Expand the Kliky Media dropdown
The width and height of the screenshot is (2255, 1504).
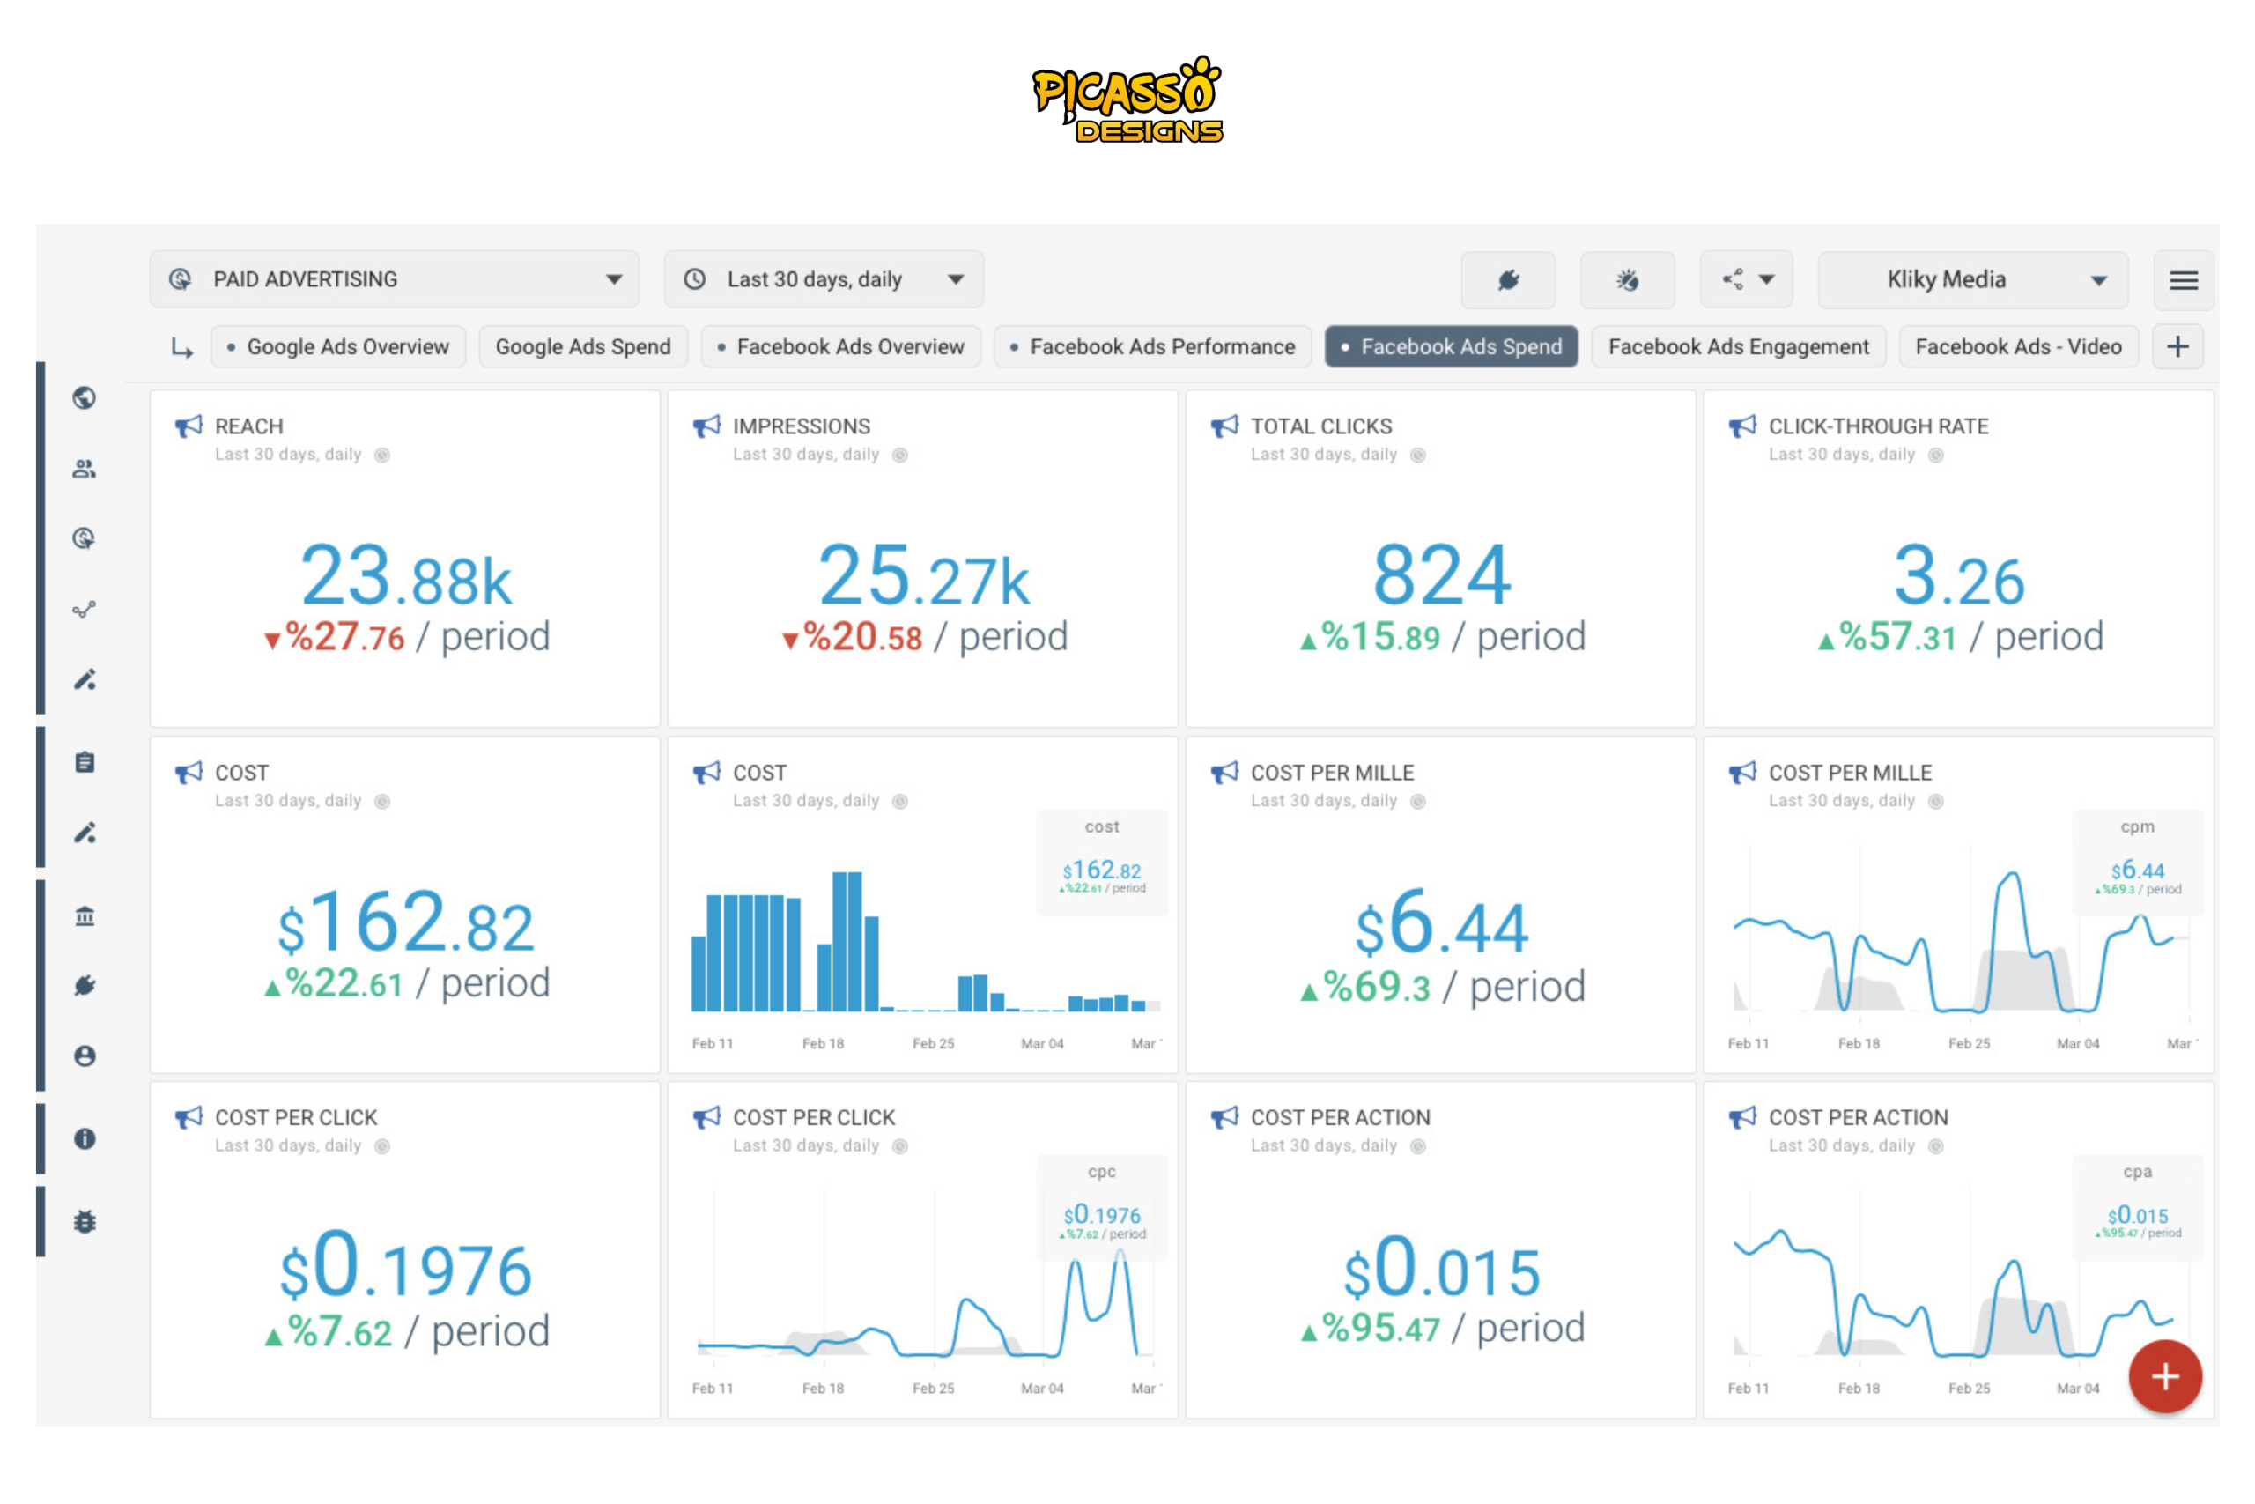pyautogui.click(x=1972, y=280)
